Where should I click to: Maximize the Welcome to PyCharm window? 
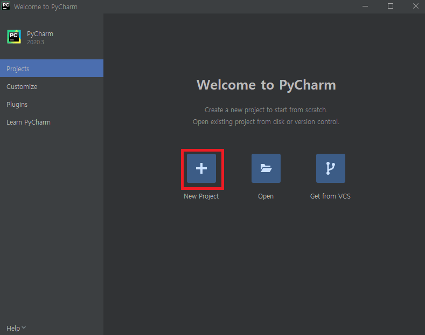point(391,6)
